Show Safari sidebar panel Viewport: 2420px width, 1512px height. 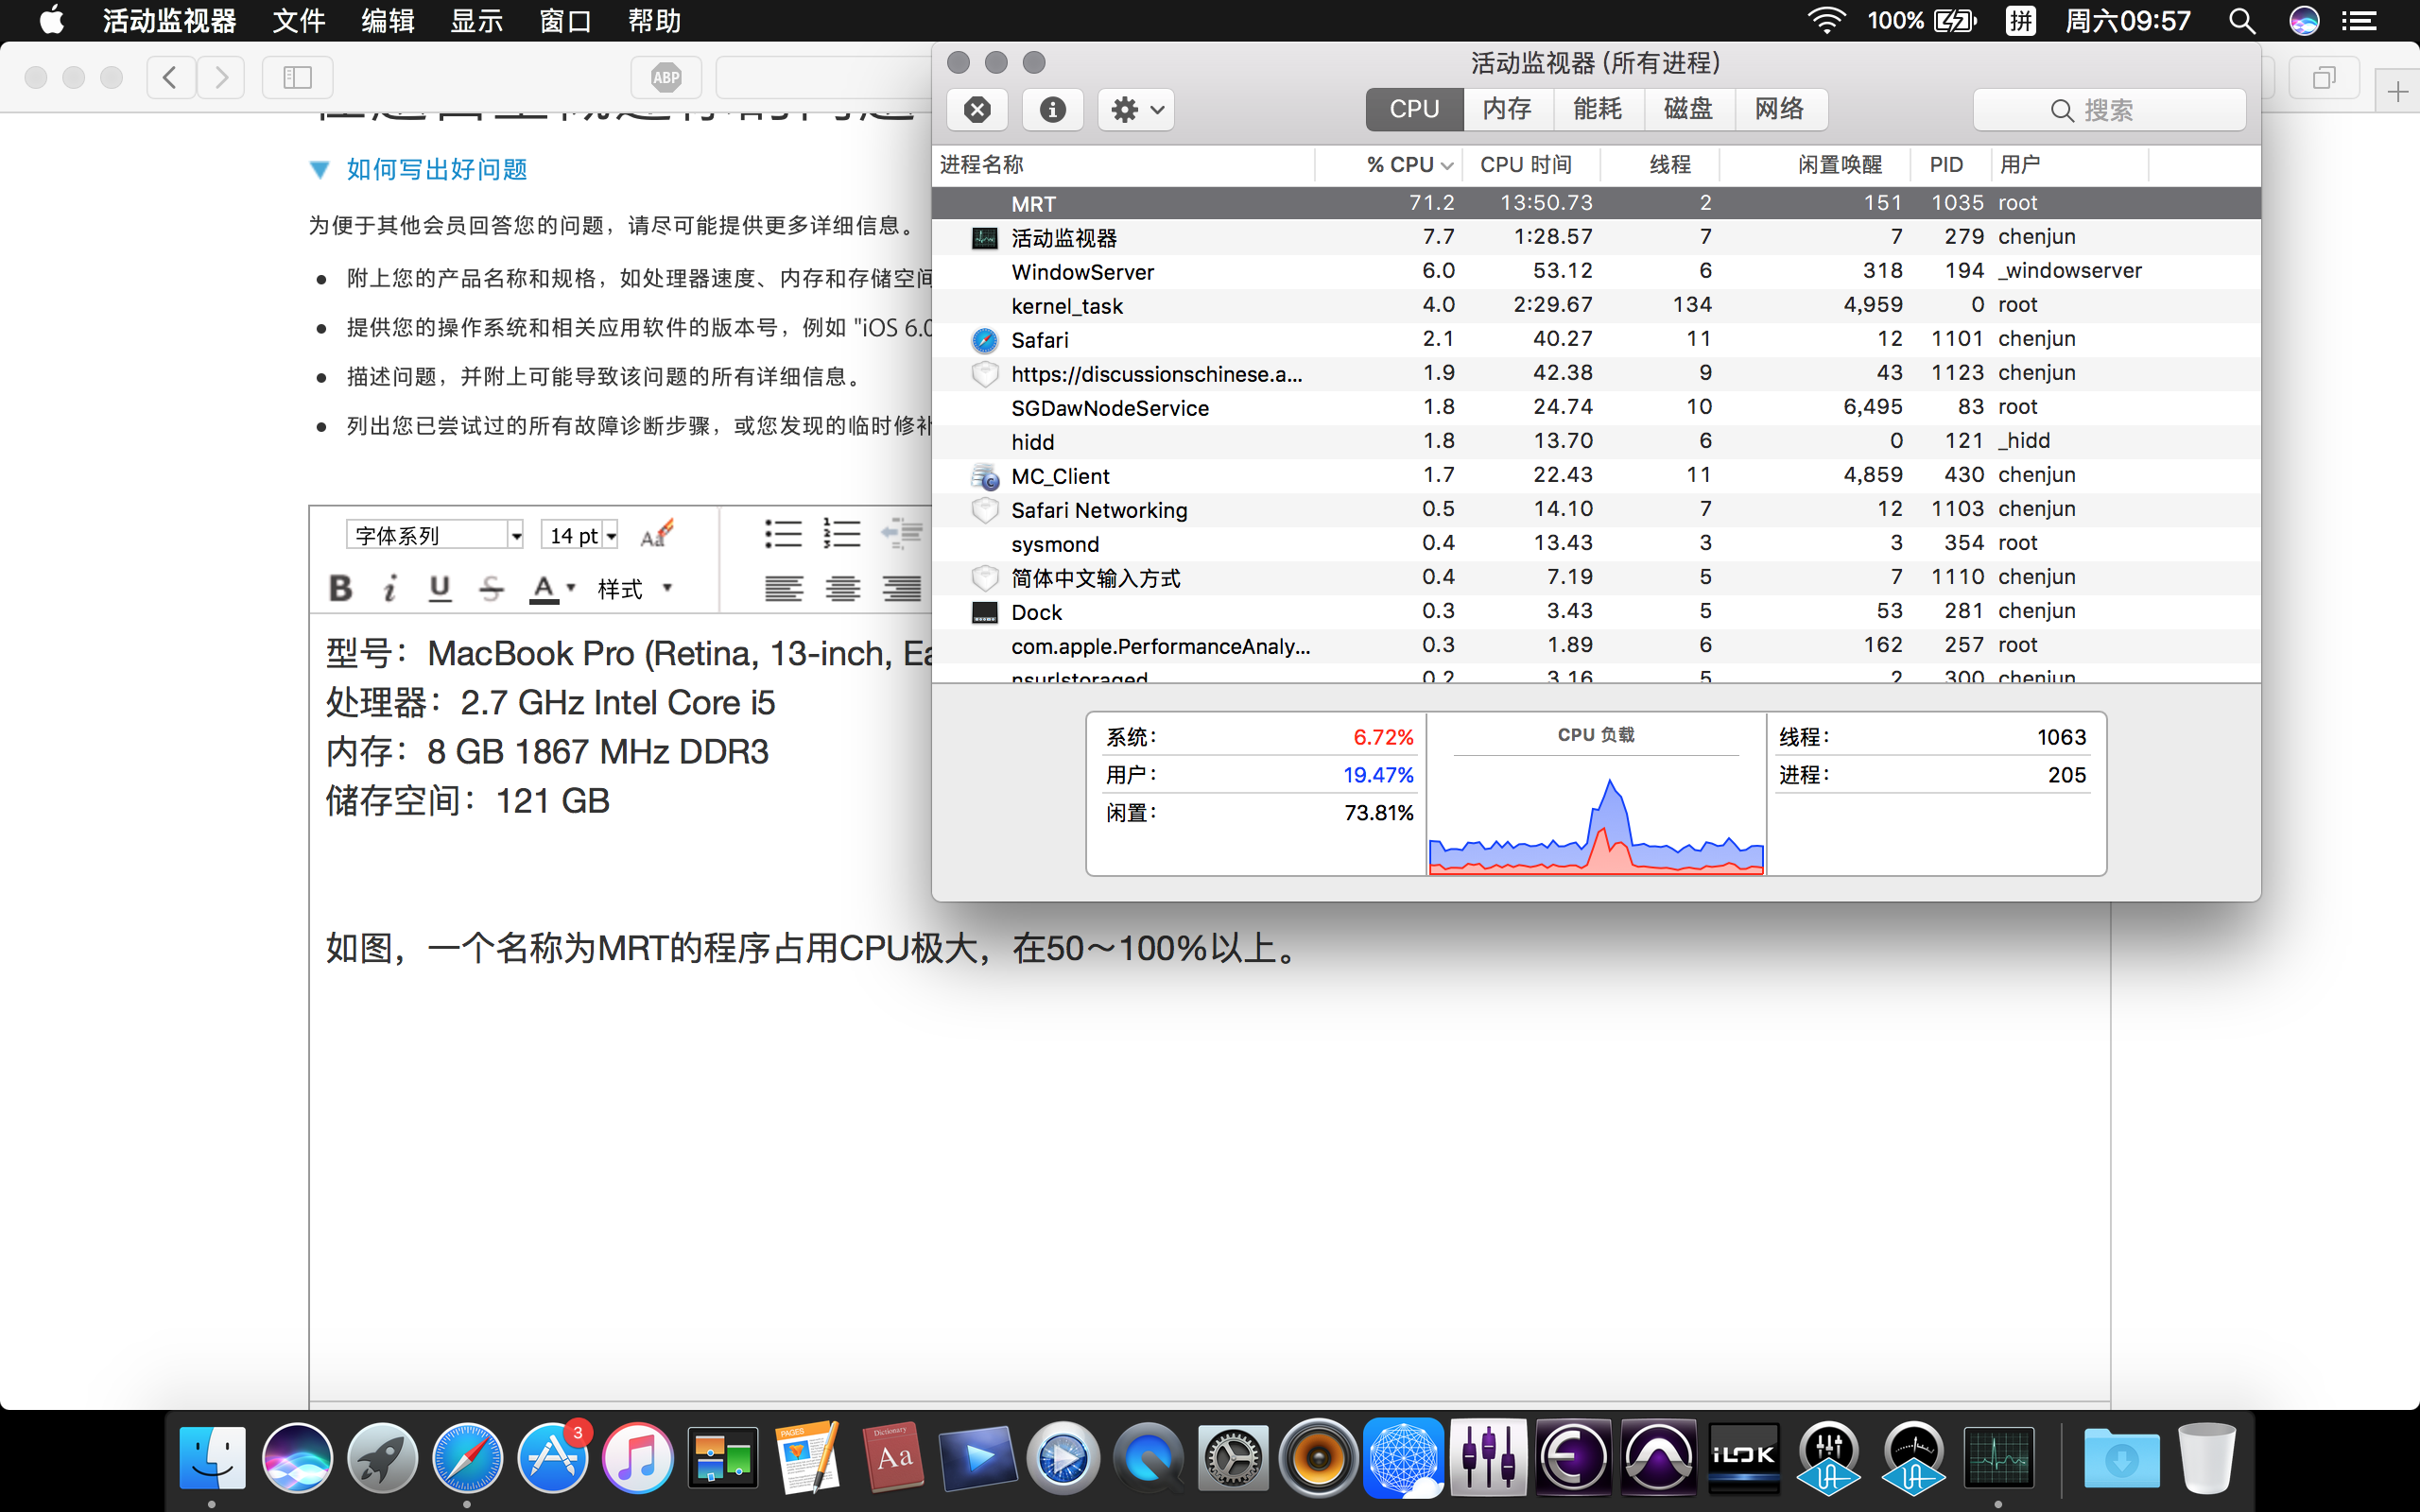click(x=297, y=77)
